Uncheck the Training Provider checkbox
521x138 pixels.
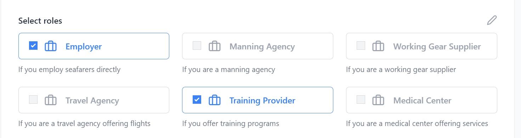coord(197,100)
